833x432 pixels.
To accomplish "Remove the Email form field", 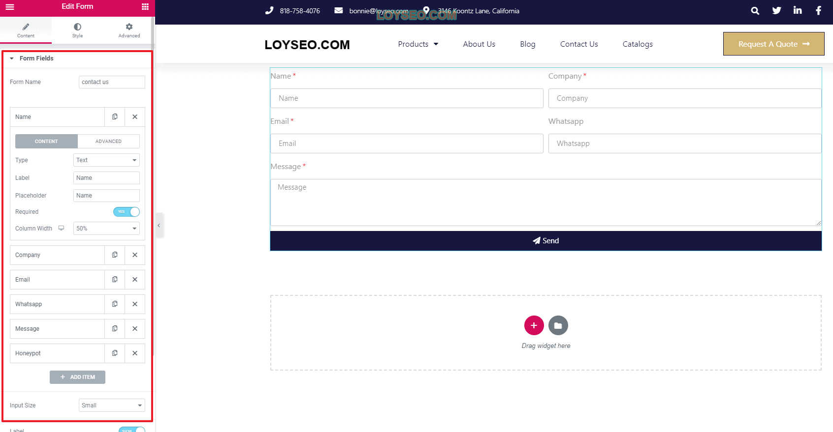I will pyautogui.click(x=135, y=280).
